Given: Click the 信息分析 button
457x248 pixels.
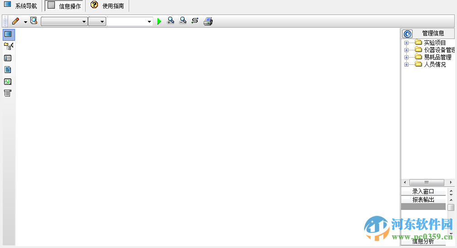Looking at the screenshot, I should (x=423, y=241).
